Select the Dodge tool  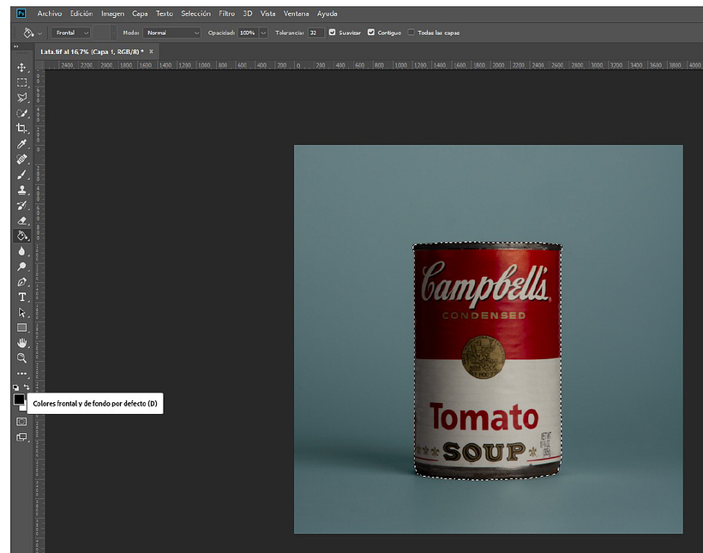point(21,267)
